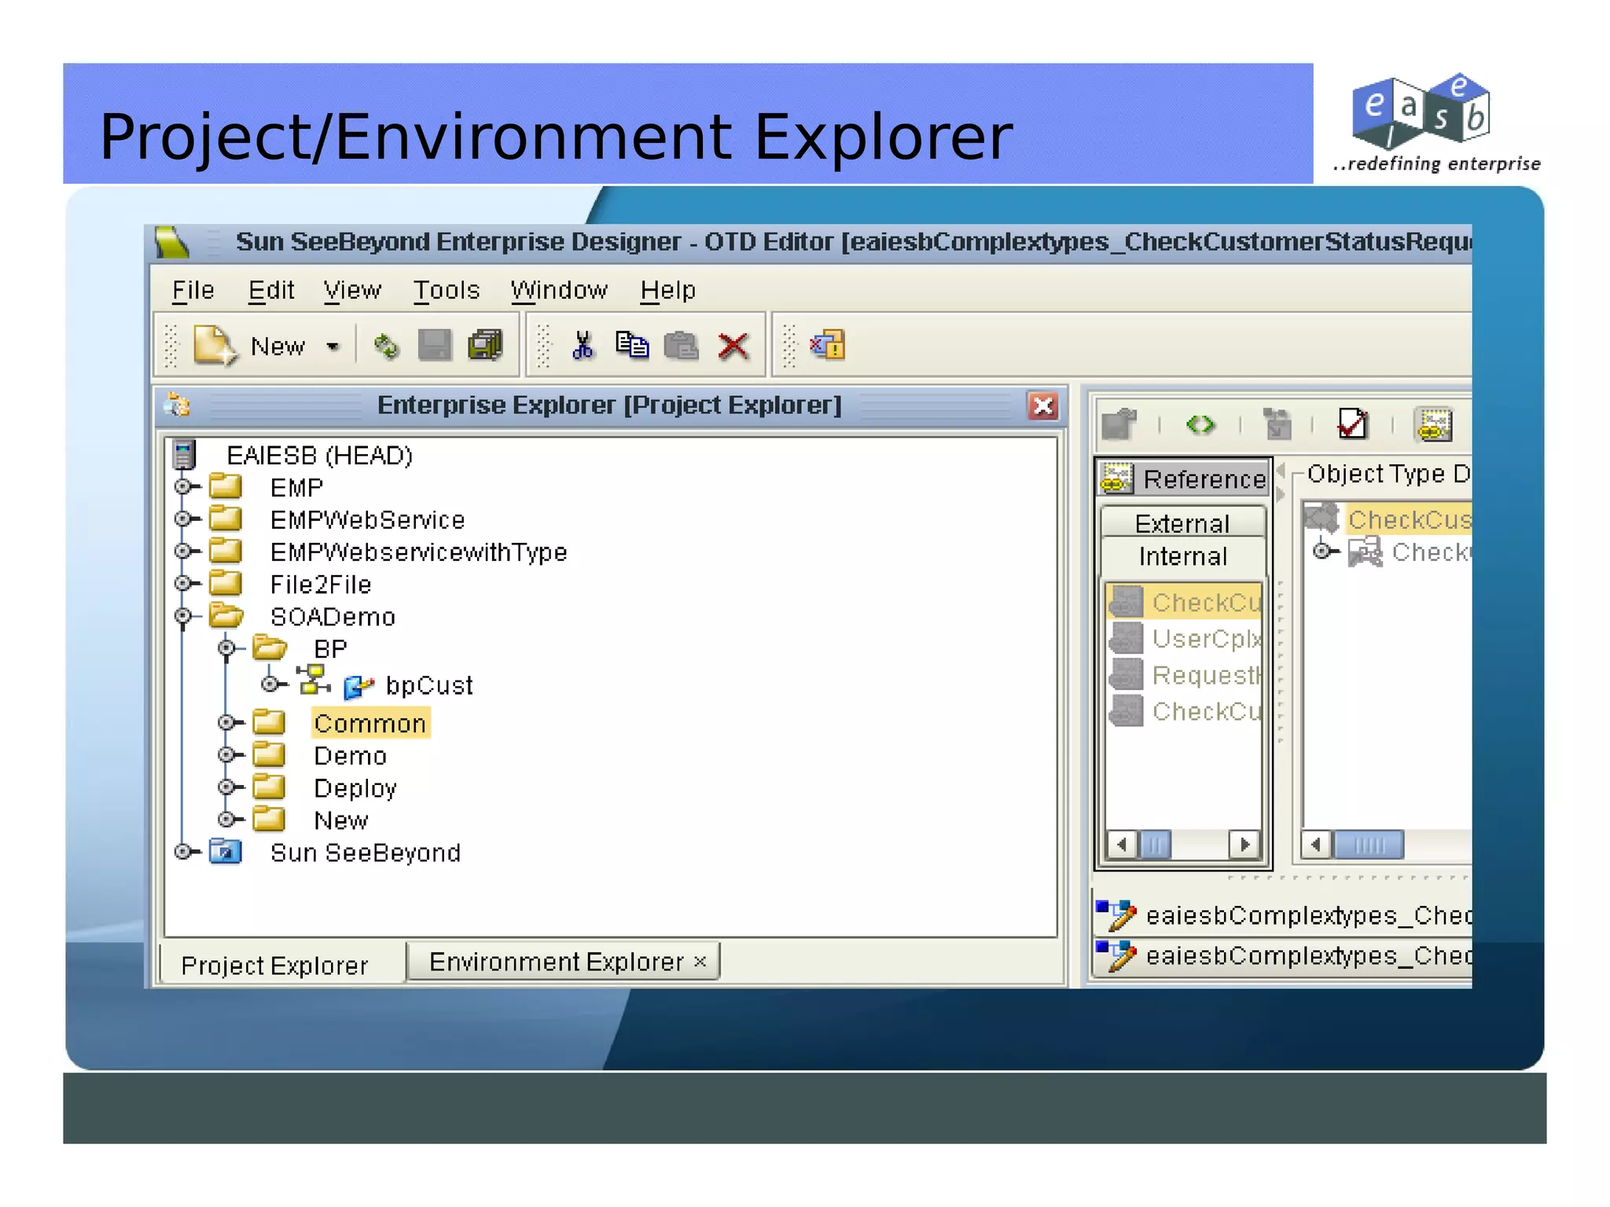Click the Internal button
This screenshot has width=1610, height=1207.
(1182, 556)
